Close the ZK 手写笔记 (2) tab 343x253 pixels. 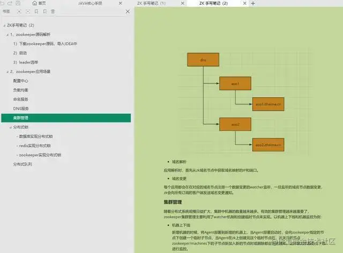point(245,3)
